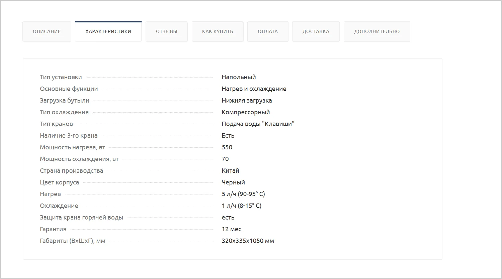The height and width of the screenshot is (279, 502).
Task: Click the value Напольный
Action: tap(239, 77)
